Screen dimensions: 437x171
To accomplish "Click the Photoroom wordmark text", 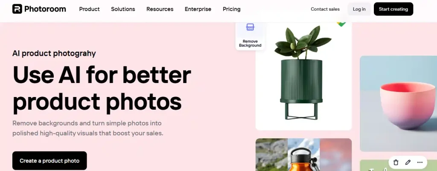I will pos(45,9).
